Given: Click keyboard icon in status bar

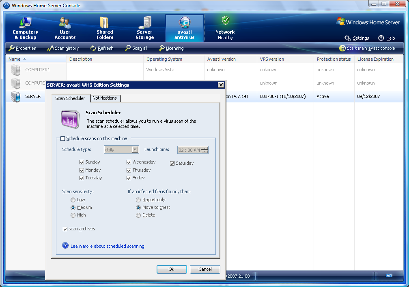Looking at the screenshot, I should (389, 276).
